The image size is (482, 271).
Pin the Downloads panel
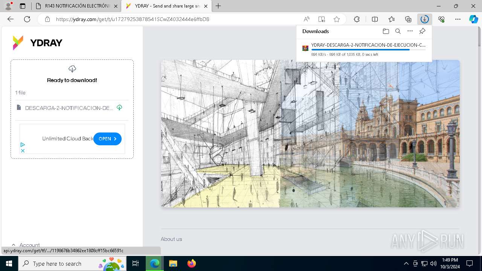coord(422,31)
